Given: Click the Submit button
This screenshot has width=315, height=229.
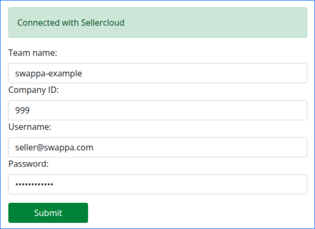Looking at the screenshot, I should 48,213.
